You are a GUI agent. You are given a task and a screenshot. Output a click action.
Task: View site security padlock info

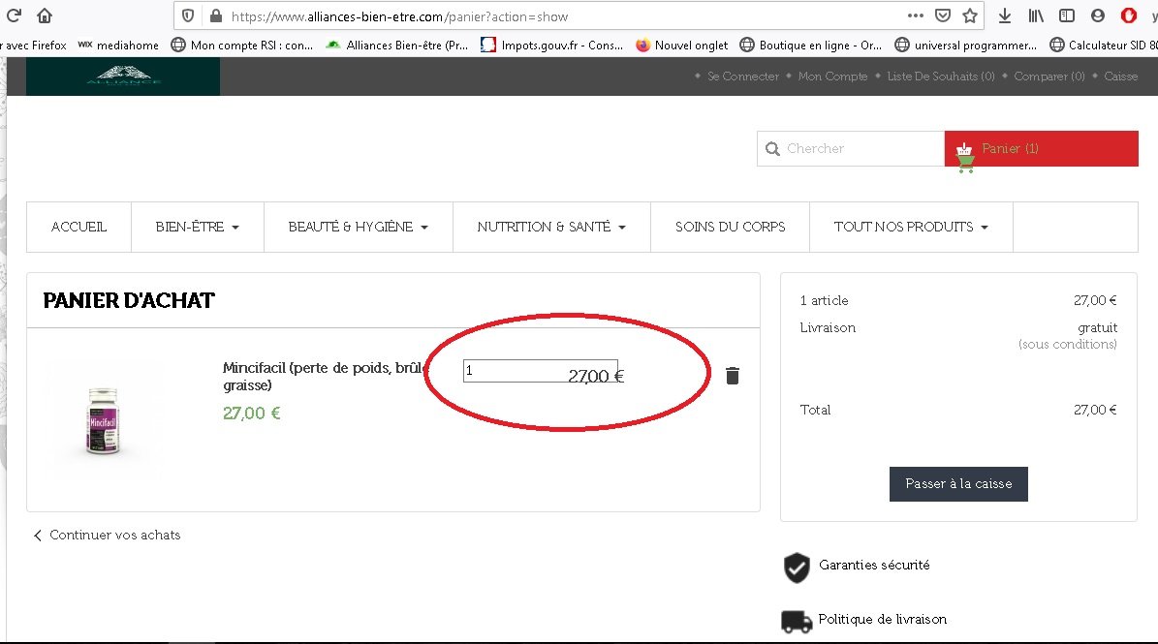[216, 16]
